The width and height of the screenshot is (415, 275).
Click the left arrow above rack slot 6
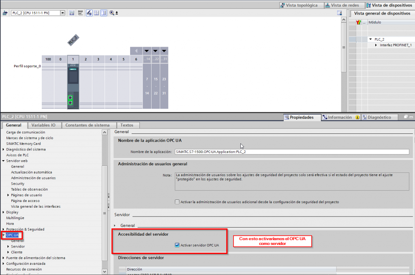click(136, 51)
